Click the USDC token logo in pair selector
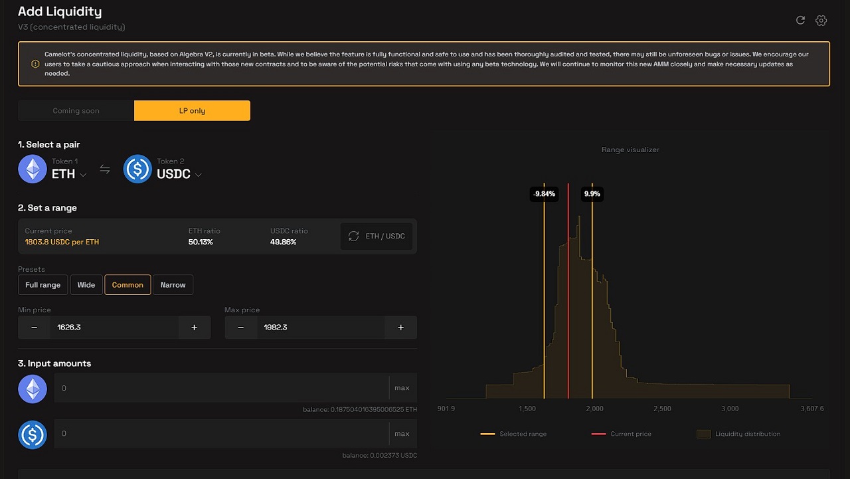Image resolution: width=850 pixels, height=479 pixels. [137, 169]
